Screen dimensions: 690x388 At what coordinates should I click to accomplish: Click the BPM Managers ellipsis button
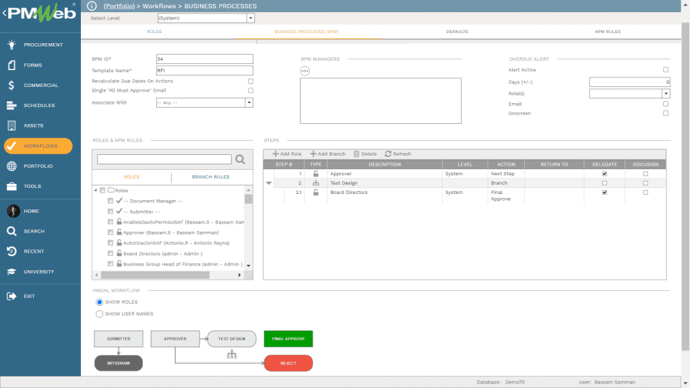click(305, 71)
